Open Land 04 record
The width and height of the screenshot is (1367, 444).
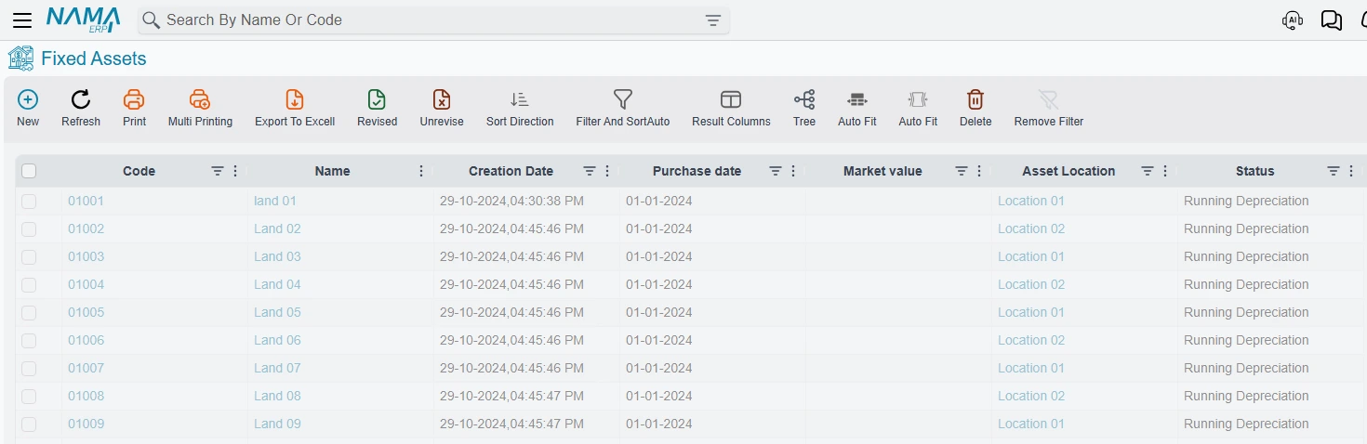[277, 284]
